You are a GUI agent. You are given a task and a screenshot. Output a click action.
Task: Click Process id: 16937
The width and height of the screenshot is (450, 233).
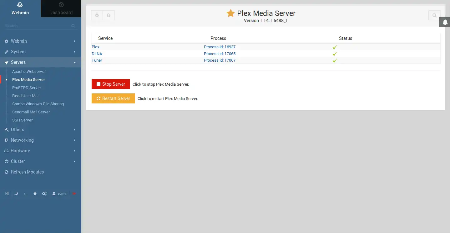point(220,47)
